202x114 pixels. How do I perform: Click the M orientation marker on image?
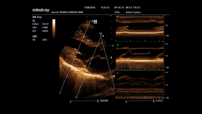(95, 21)
